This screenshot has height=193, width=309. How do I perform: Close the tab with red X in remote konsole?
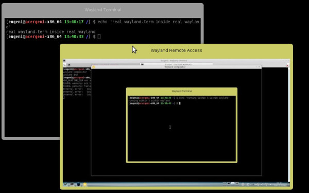tap(287, 65)
